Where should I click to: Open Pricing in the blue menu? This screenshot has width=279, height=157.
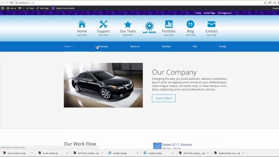tap(222, 47)
